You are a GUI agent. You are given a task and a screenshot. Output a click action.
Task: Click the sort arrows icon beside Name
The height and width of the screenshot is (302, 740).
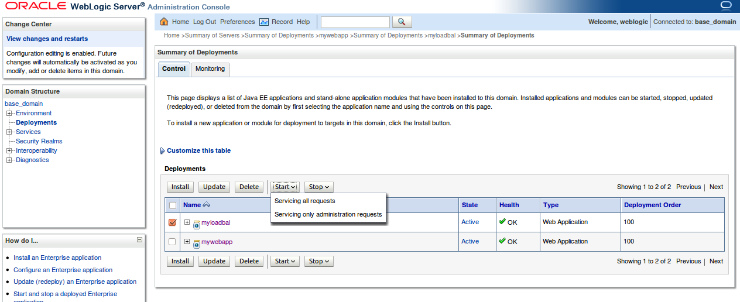pyautogui.click(x=206, y=205)
